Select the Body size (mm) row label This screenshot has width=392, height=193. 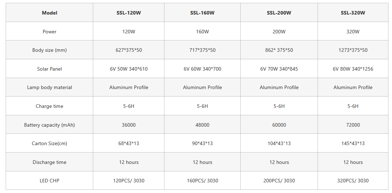click(x=50, y=50)
